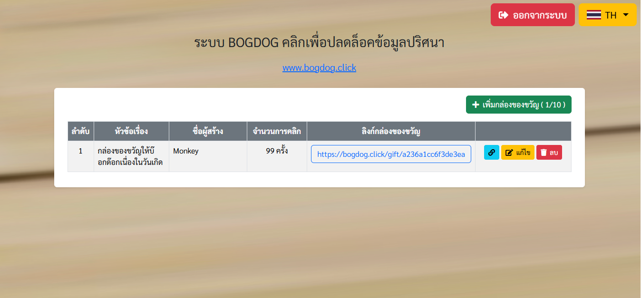Click the cyan copy-link icon button
This screenshot has height=298, width=641.
(491, 153)
